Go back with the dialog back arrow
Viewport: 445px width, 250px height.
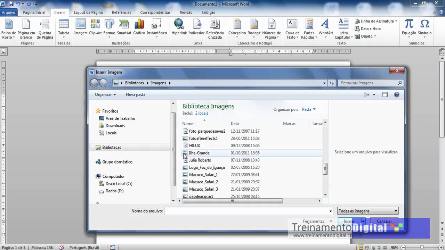(94, 83)
